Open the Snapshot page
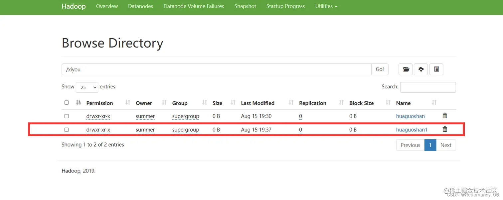Viewport: 503px width, 200px height. click(245, 6)
